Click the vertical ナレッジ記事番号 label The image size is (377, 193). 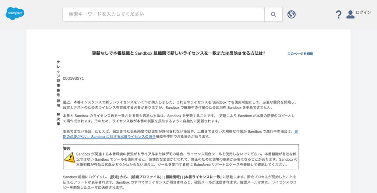coord(59,79)
